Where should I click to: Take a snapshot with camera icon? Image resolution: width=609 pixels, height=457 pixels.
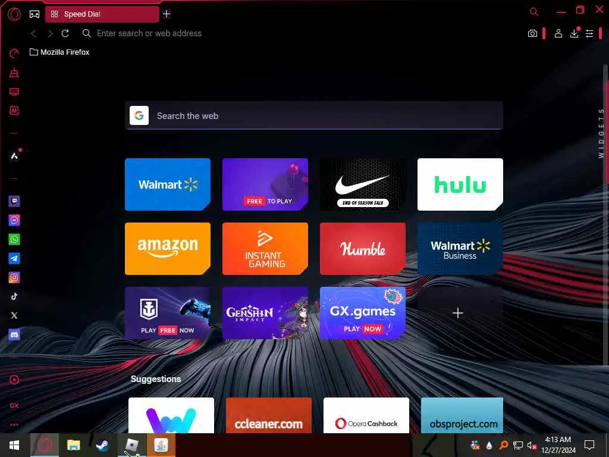point(532,33)
